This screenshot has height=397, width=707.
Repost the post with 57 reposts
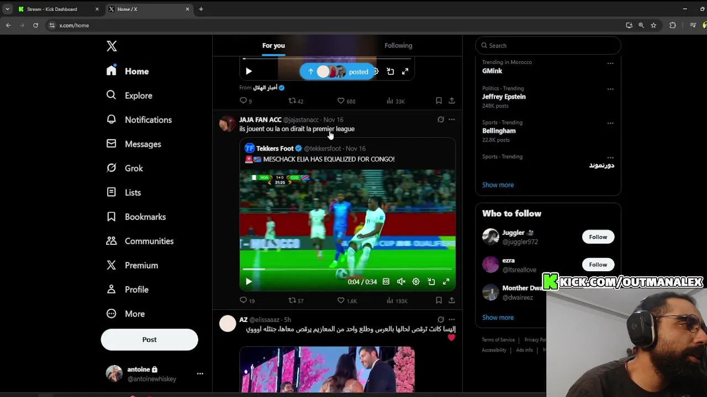coord(296,301)
